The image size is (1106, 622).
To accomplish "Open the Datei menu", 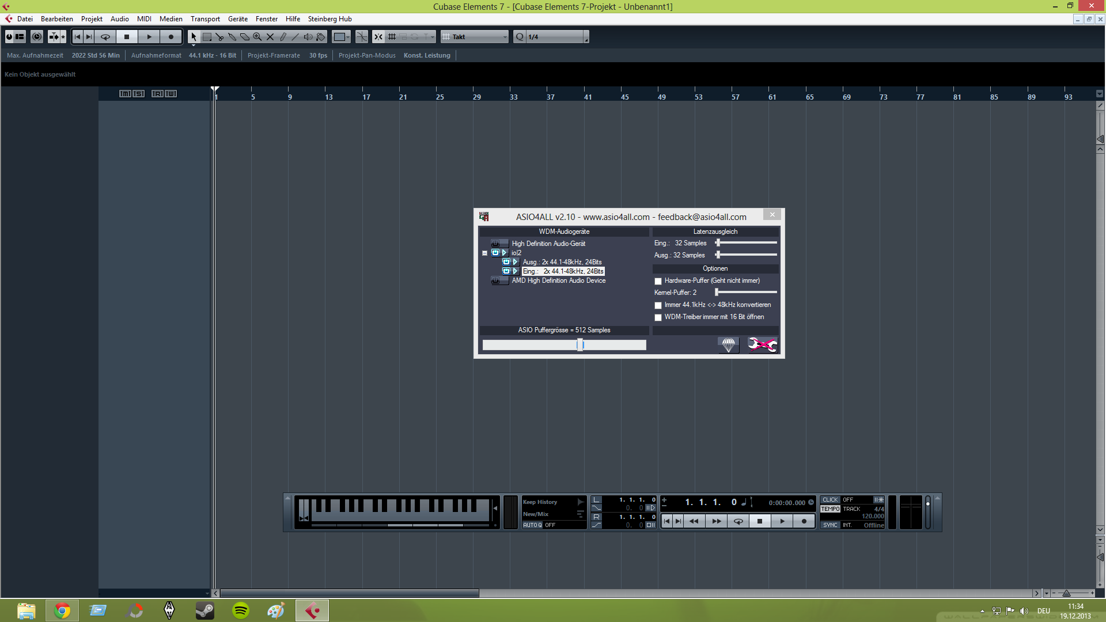I will pos(25,19).
